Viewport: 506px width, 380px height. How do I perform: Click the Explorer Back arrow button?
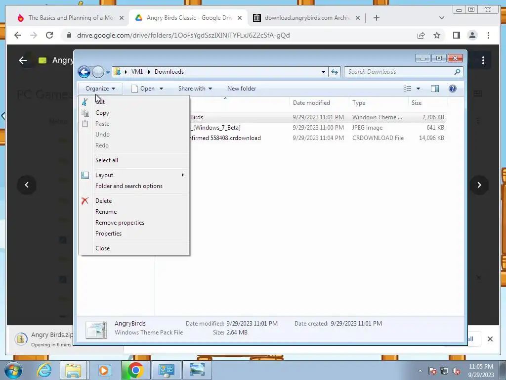(x=84, y=72)
